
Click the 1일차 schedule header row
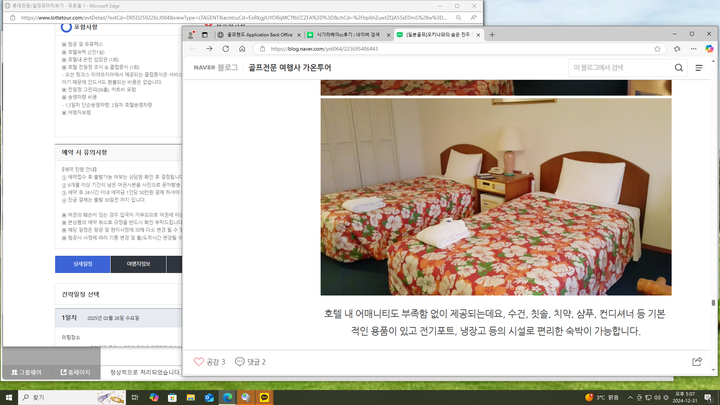118,318
